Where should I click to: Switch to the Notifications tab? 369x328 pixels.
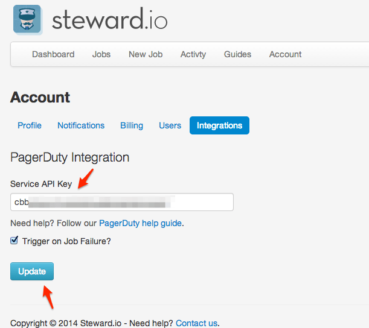[81, 125]
